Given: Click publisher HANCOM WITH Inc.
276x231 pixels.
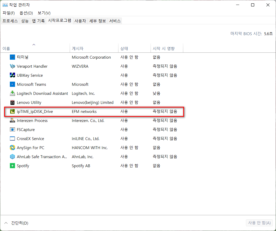Looking at the screenshot, I should click(x=90, y=148).
